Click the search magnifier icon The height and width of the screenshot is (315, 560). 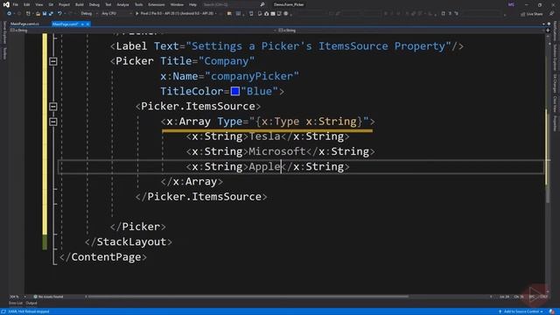point(262,4)
